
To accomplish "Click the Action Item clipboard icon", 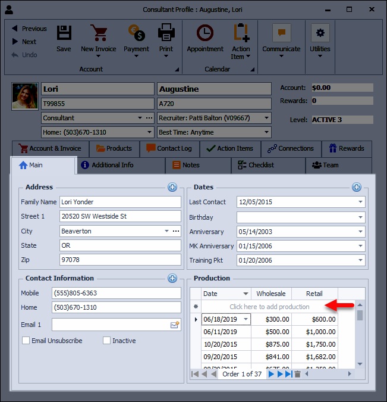I will [x=241, y=33].
